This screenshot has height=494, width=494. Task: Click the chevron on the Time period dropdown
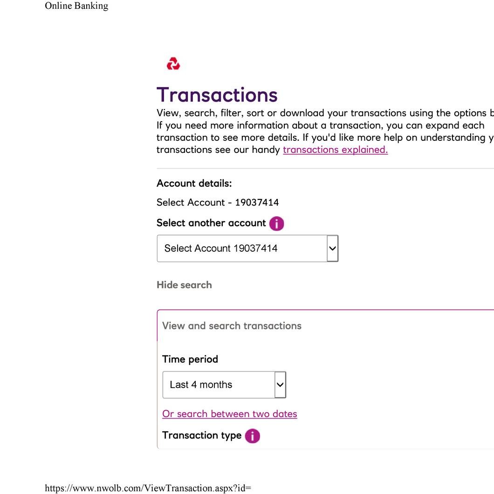pos(280,384)
